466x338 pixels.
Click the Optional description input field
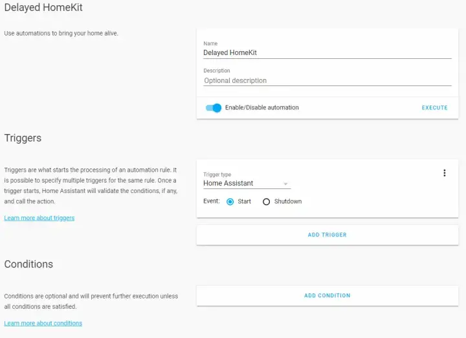point(327,80)
